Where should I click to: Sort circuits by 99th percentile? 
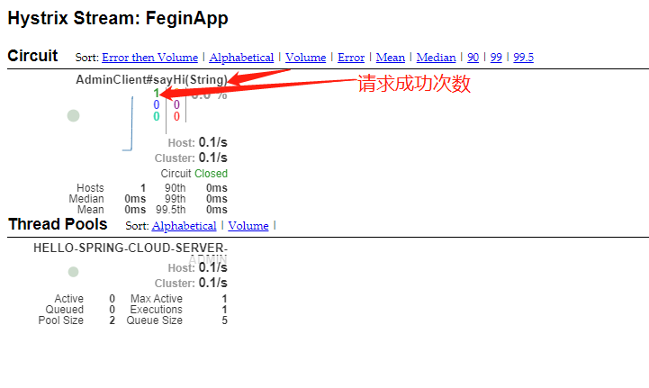click(x=496, y=57)
